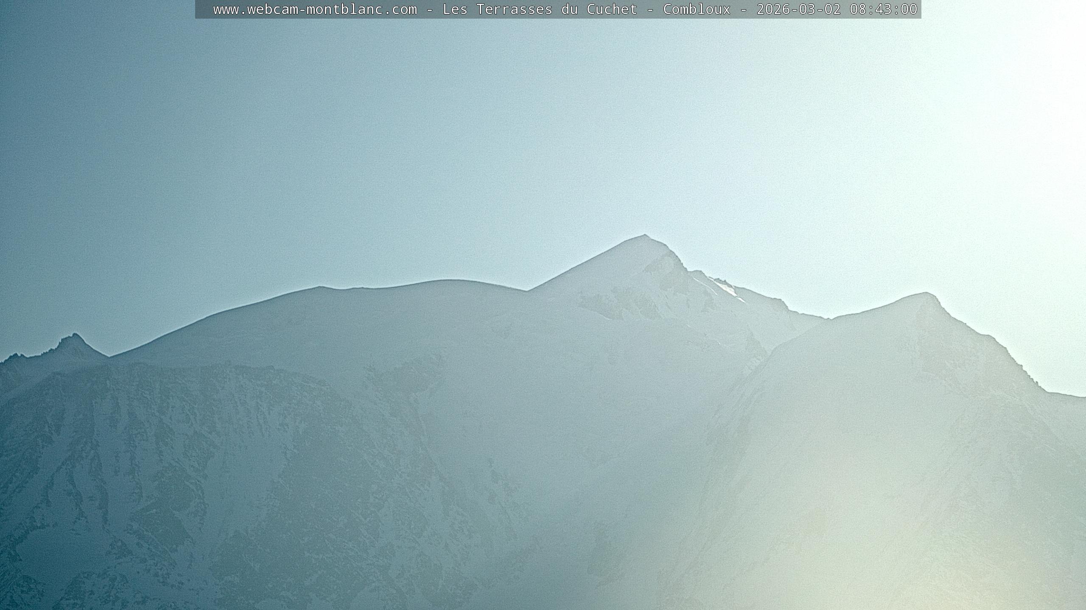The image size is (1086, 610).
Task: Click the 08:43:00 timestamp
Action: (883, 9)
